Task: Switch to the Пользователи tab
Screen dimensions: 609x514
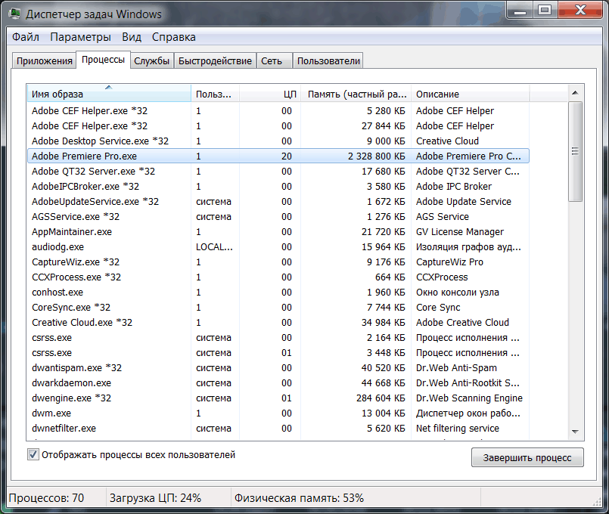Action: [x=328, y=61]
